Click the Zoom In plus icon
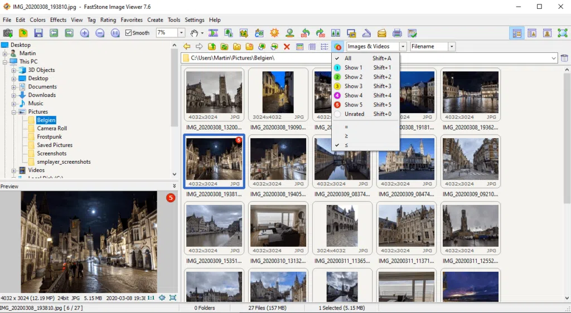Viewport: 571px width, 313px height. tap(84, 33)
